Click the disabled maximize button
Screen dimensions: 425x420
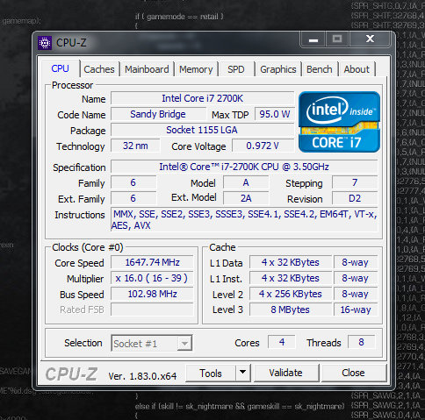(x=337, y=39)
